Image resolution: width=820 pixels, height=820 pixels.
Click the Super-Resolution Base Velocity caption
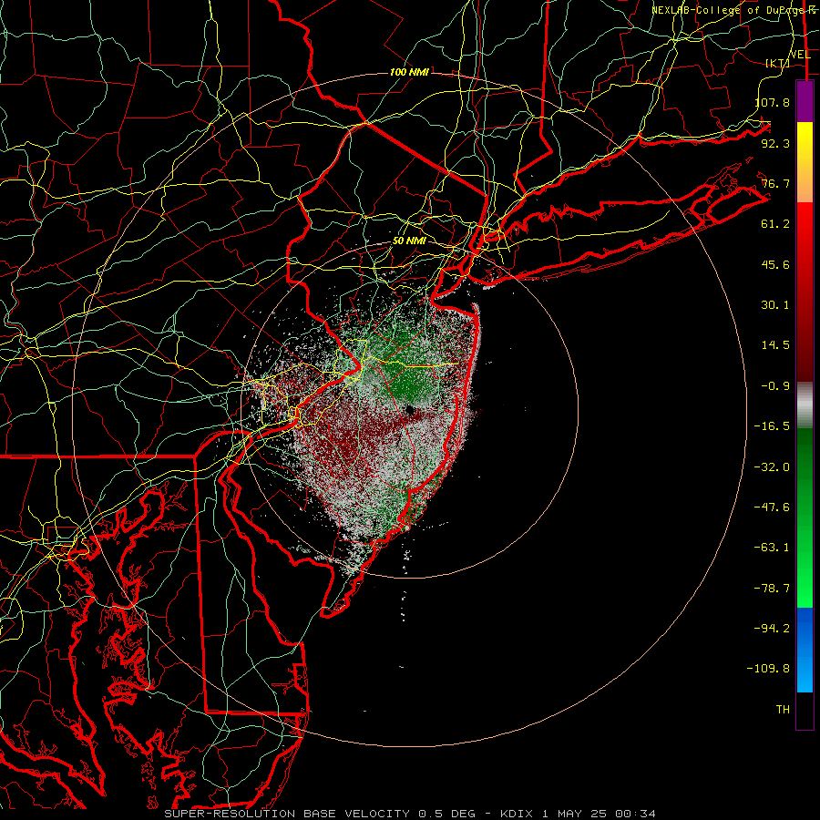pos(410,814)
